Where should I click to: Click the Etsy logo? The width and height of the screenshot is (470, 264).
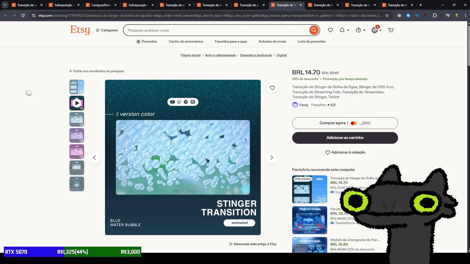pyautogui.click(x=80, y=30)
